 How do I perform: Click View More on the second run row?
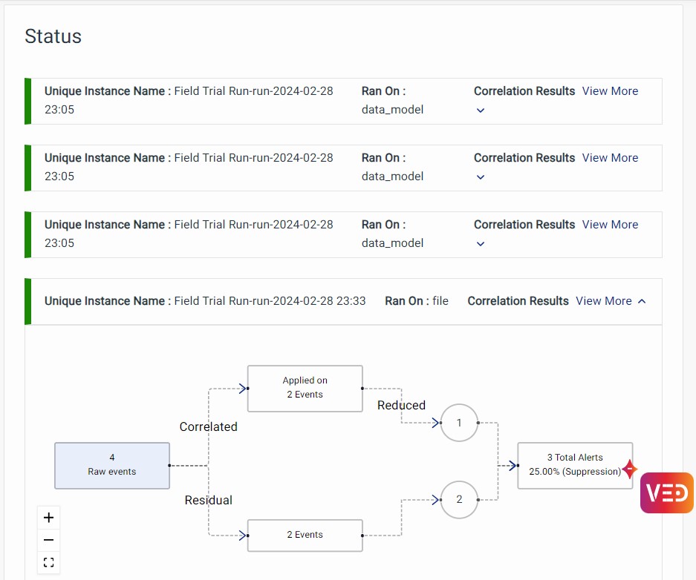pyautogui.click(x=610, y=158)
